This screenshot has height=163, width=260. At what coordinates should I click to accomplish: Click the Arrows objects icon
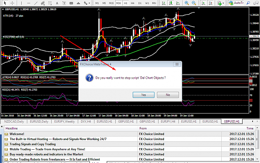point(85,3)
